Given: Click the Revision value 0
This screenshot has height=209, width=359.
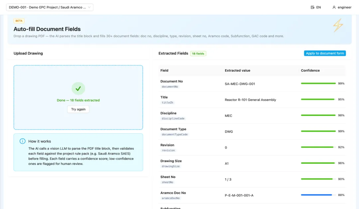Looking at the screenshot, I should (226, 147).
